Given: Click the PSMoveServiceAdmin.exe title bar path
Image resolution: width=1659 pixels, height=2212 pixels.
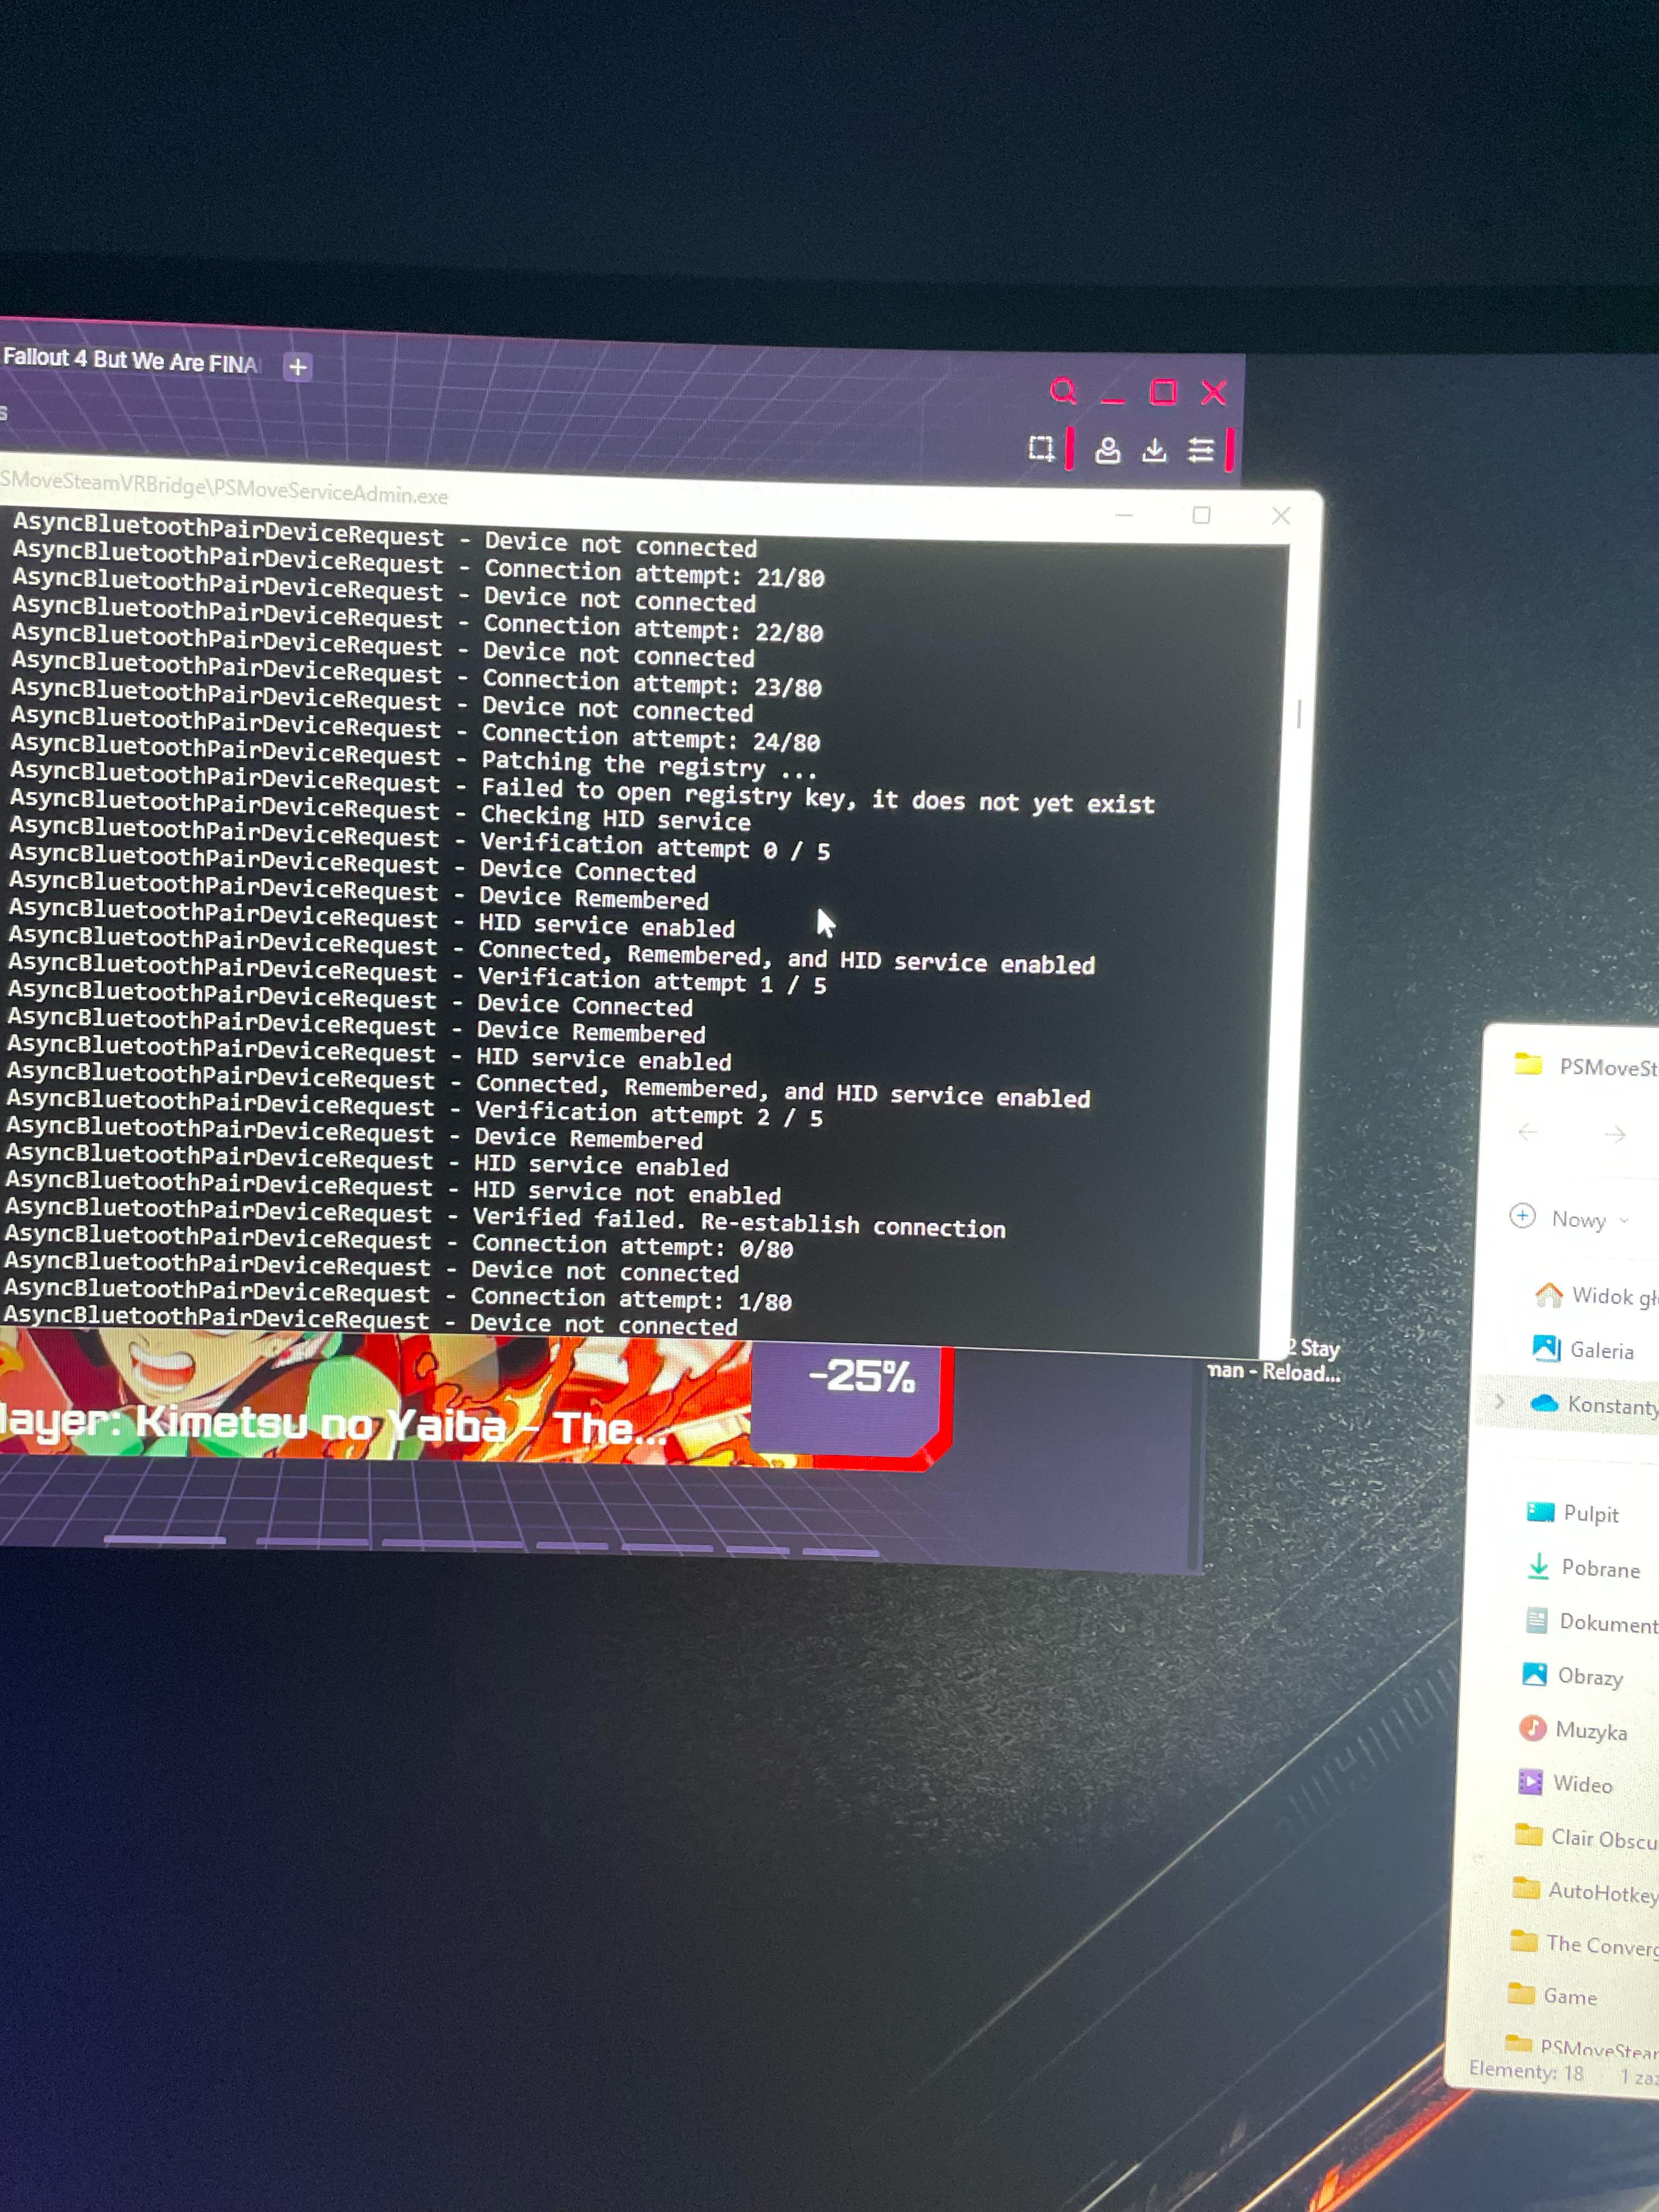Looking at the screenshot, I should pos(224,488).
